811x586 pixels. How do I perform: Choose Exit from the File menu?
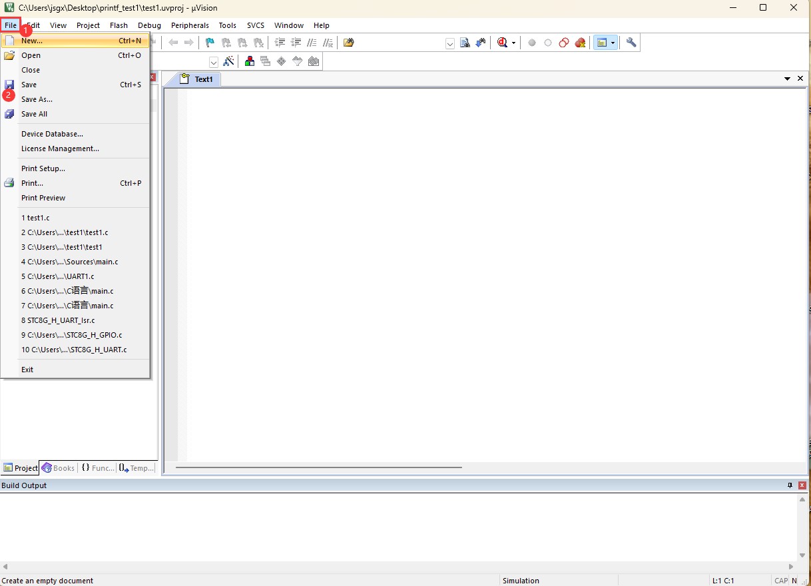click(x=75, y=370)
